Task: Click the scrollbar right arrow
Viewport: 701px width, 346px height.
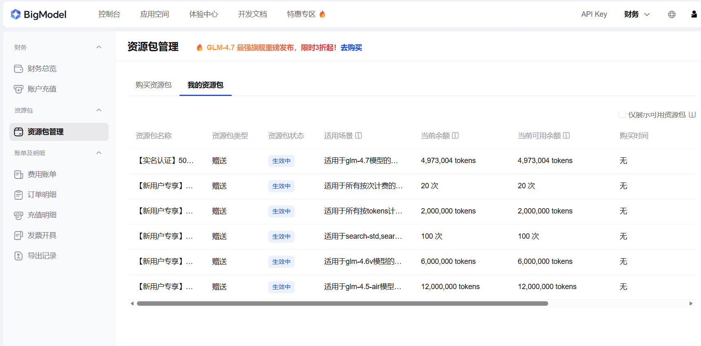Action: tap(691, 303)
